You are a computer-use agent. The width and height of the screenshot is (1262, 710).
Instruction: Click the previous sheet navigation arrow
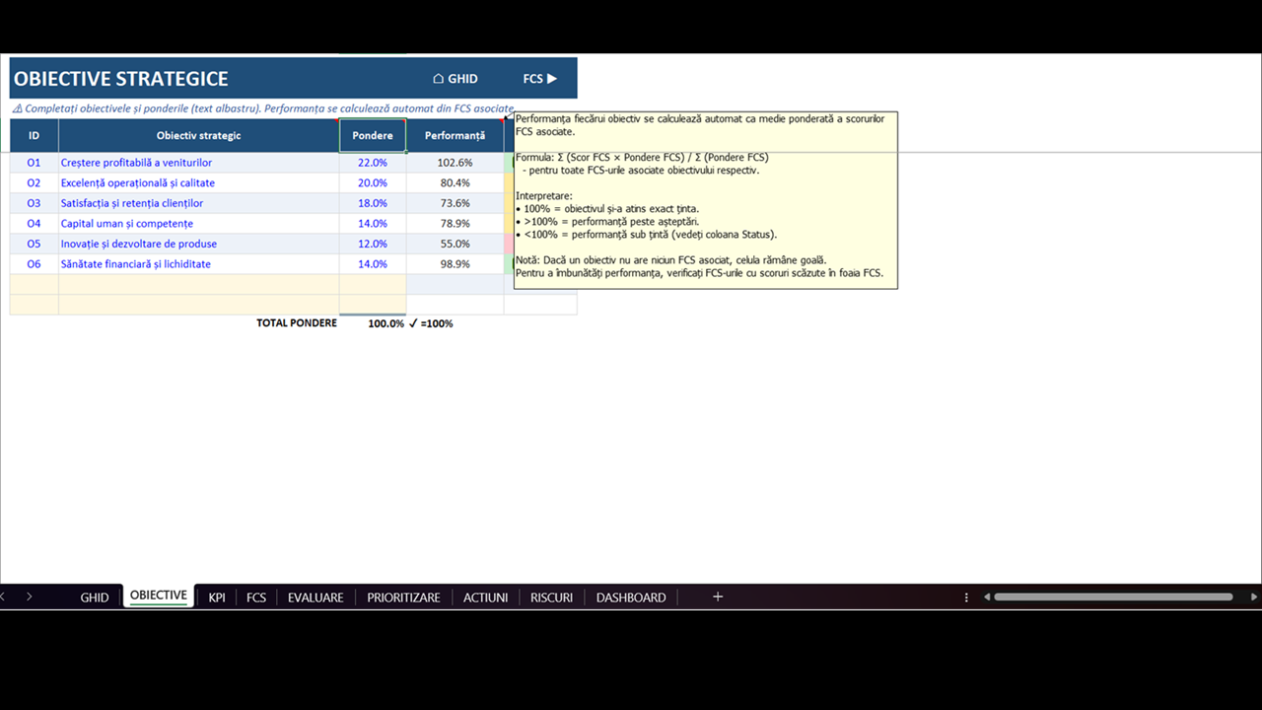click(3, 597)
